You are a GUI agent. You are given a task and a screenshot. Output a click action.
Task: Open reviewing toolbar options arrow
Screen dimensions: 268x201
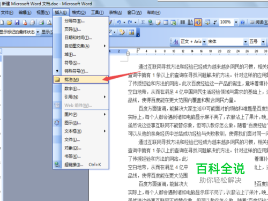pyautogui.click(x=138, y=33)
